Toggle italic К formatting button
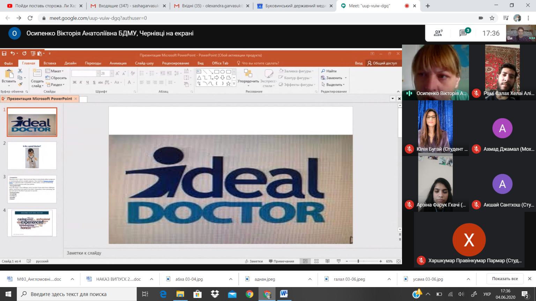 (x=81, y=83)
